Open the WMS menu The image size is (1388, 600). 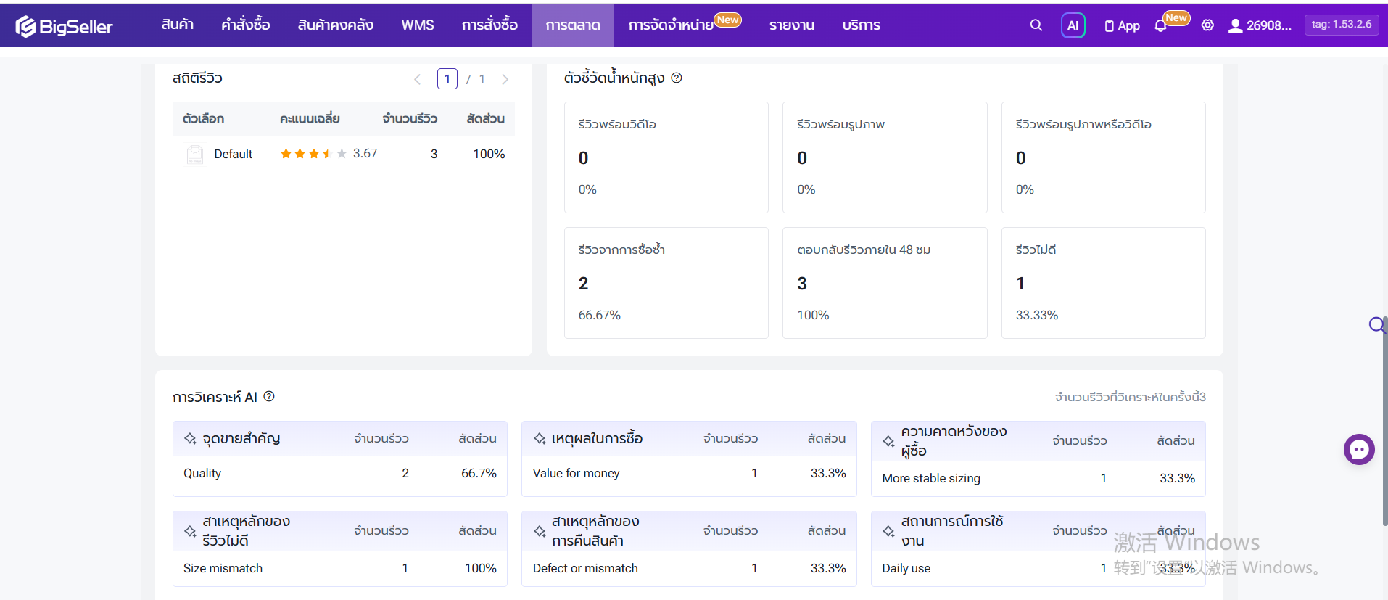[x=418, y=25]
